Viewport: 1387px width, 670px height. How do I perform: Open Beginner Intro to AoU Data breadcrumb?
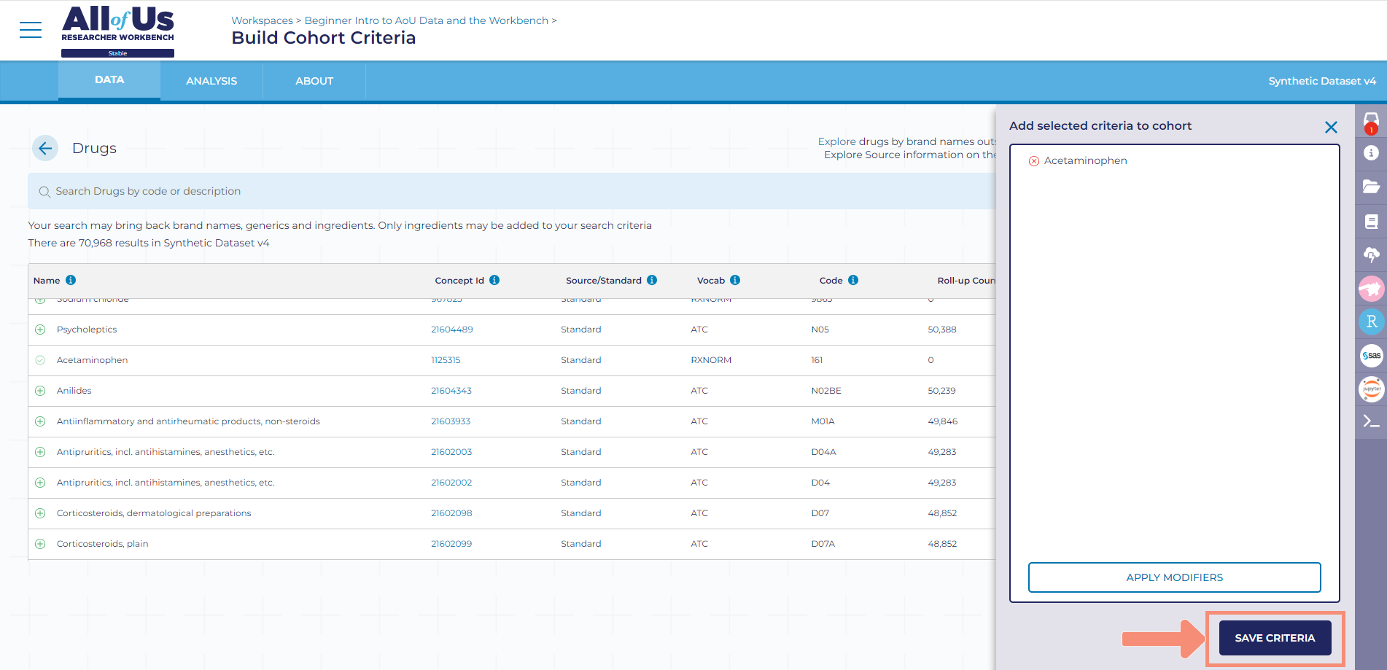tap(426, 21)
